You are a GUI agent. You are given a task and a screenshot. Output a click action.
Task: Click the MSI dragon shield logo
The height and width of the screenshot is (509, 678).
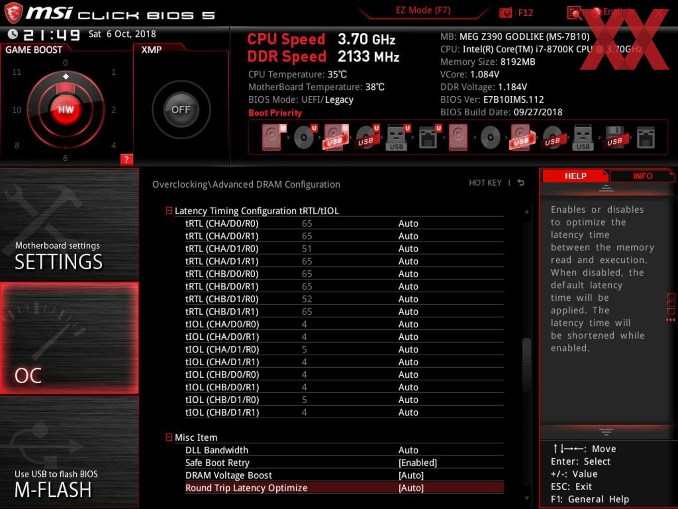point(13,13)
